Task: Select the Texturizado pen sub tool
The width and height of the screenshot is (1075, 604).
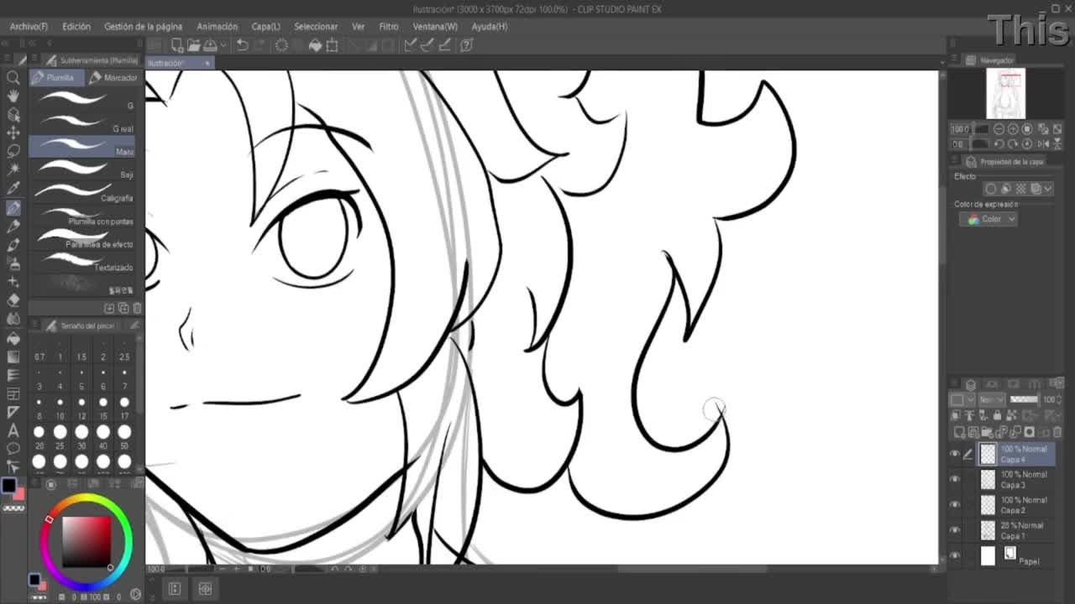Action: (82, 263)
